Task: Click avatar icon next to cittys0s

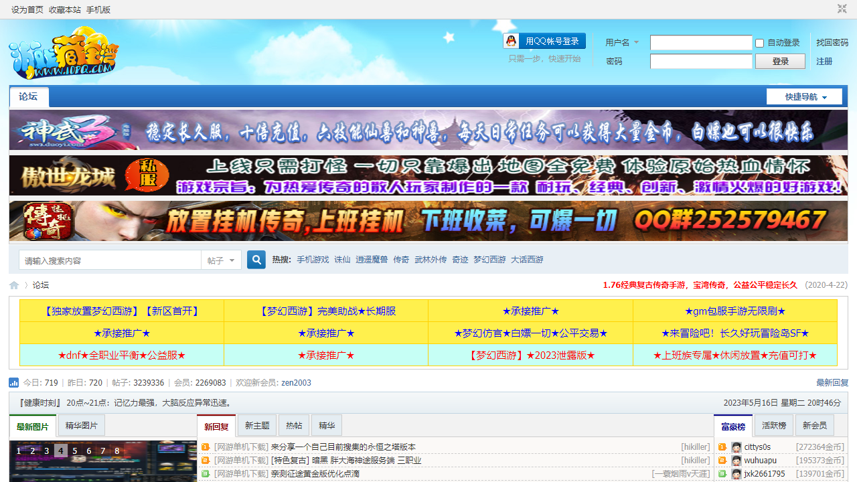Action: tap(736, 447)
